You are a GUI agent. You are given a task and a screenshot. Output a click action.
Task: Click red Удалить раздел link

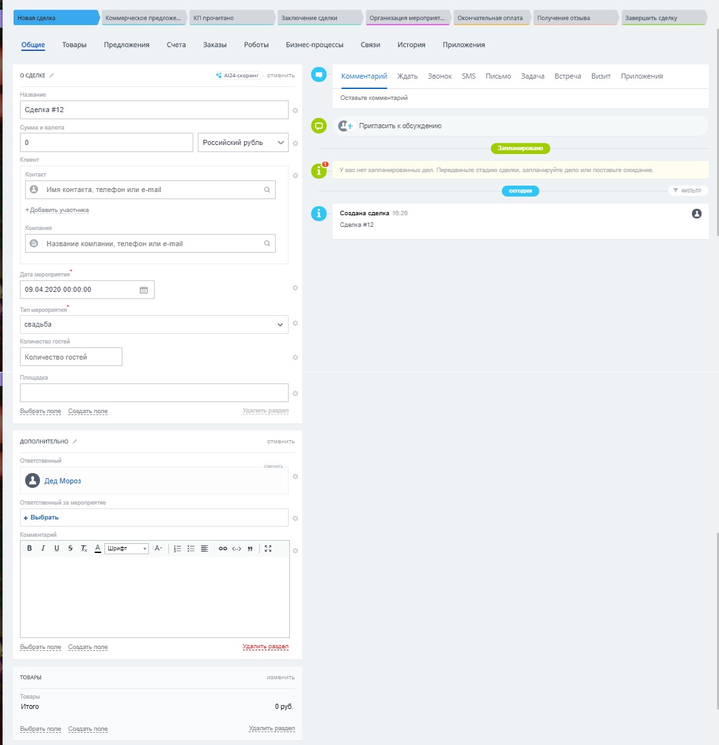pos(265,646)
